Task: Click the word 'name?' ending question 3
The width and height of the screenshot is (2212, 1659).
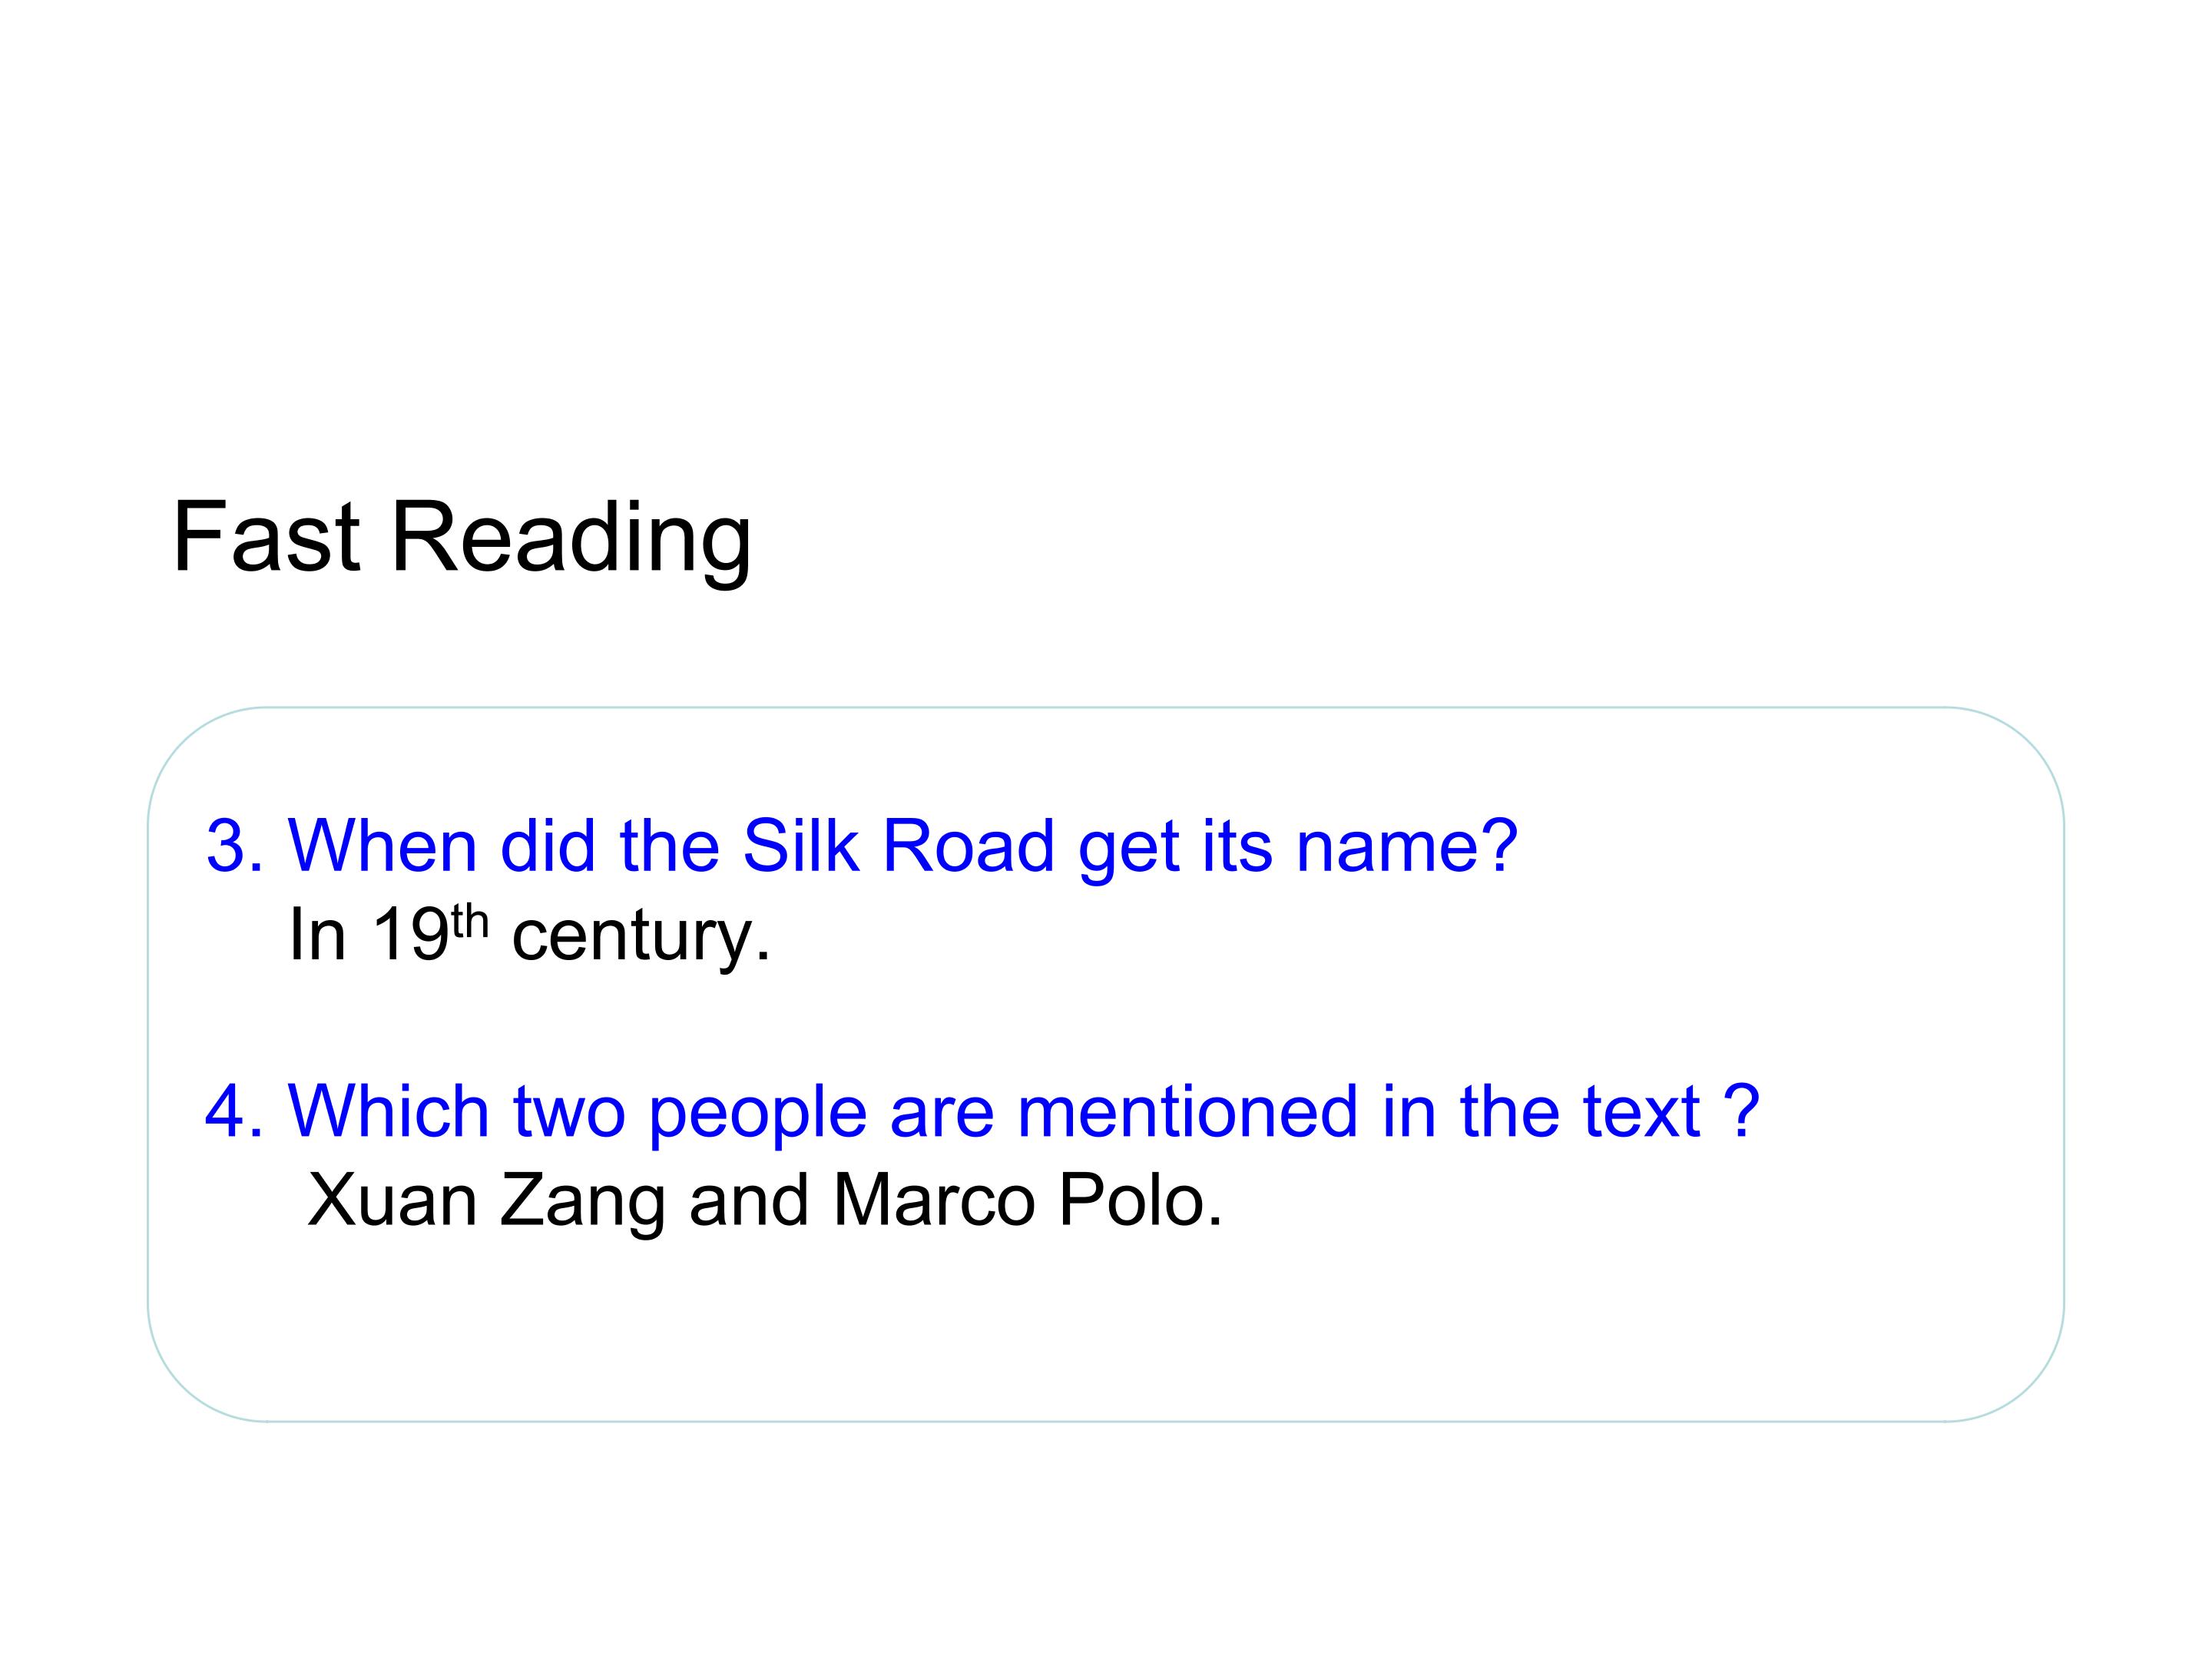Action: pos(1406,847)
